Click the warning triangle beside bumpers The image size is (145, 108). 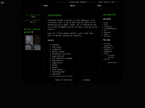(x=112, y=50)
